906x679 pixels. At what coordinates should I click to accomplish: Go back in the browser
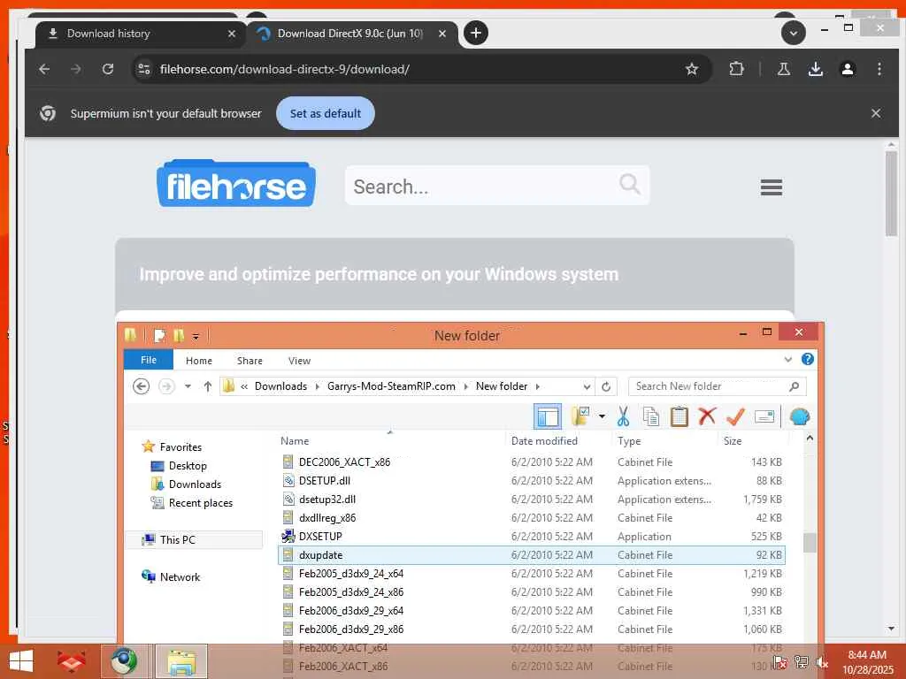coord(44,69)
